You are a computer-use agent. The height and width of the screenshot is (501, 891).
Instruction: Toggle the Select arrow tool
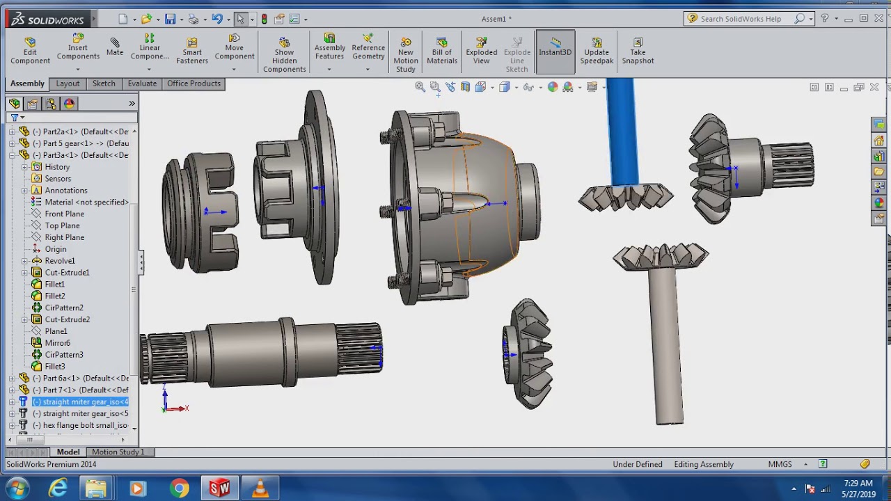click(x=240, y=19)
